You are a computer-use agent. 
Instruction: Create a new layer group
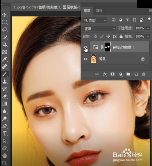(128, 74)
